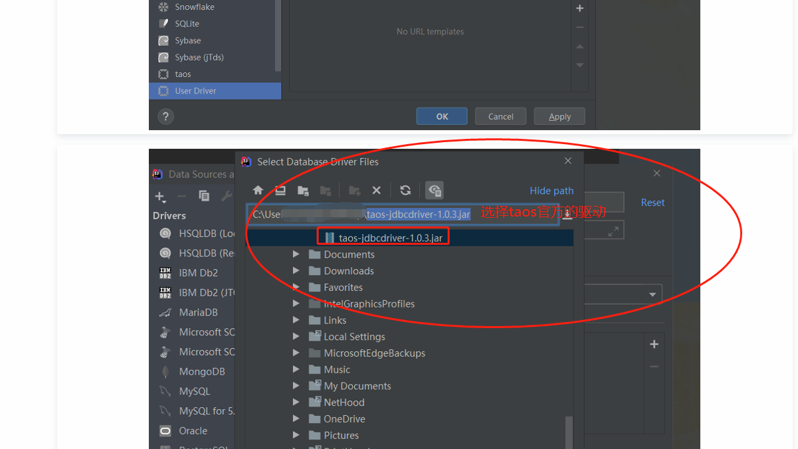Click plus button beside lower driver files list

point(654,344)
